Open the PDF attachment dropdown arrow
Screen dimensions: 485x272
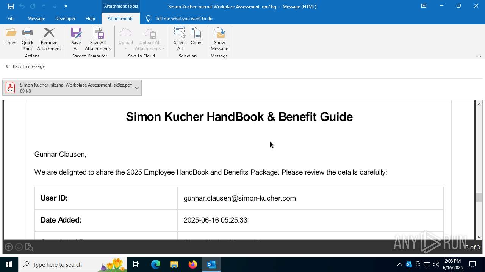coord(137,88)
